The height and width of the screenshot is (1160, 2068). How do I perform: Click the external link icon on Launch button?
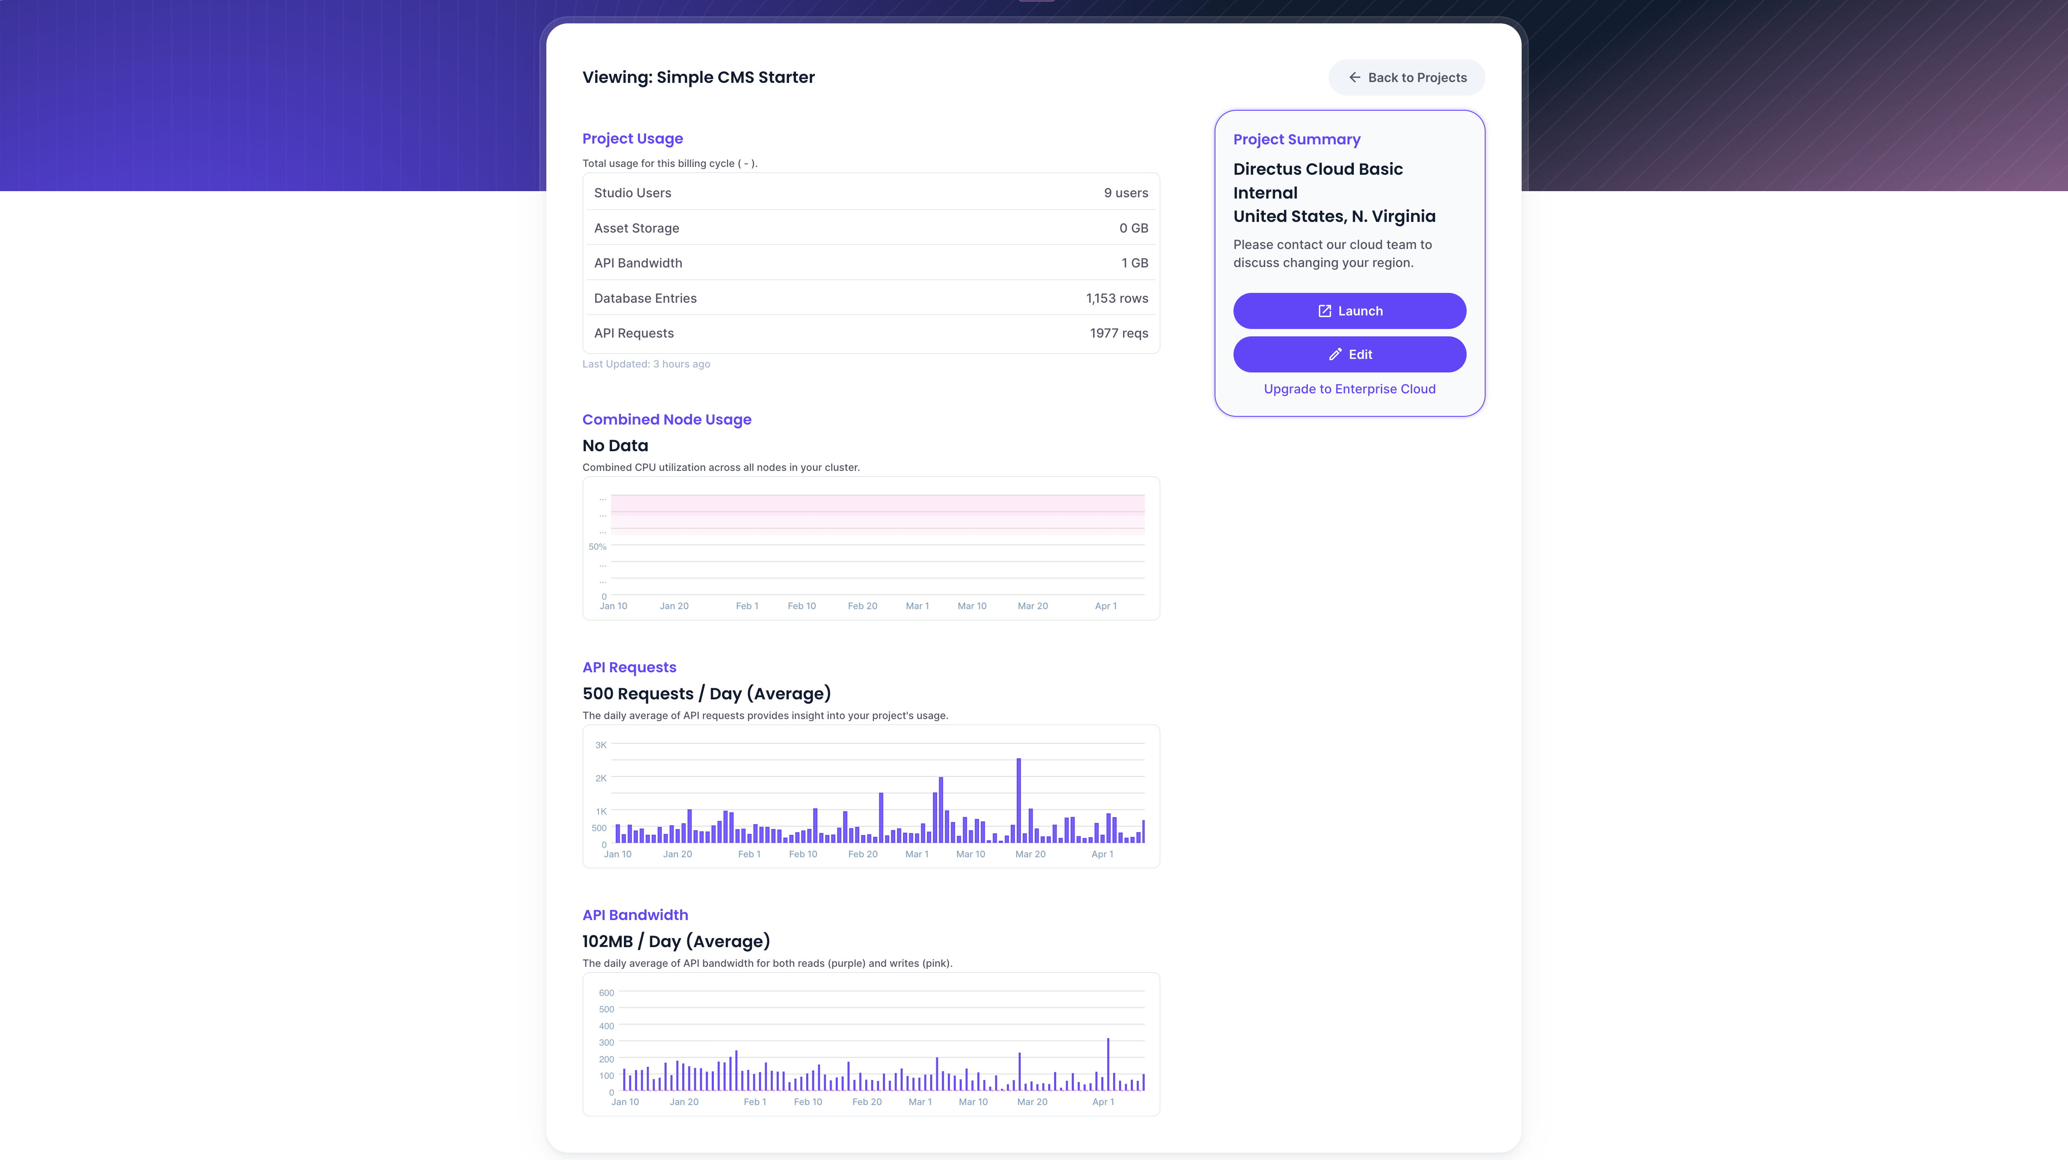1325,311
